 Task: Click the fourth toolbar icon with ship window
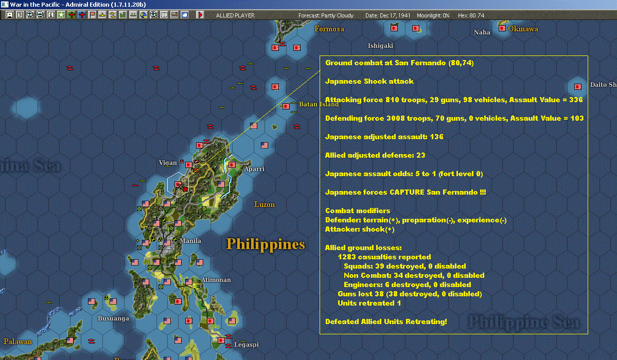pos(41,15)
